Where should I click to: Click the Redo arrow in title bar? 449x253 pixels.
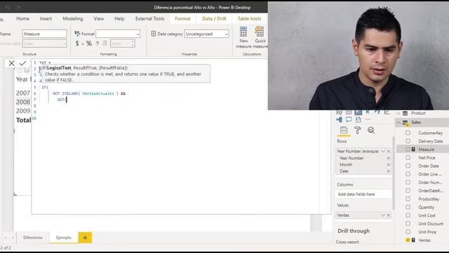[18, 8]
